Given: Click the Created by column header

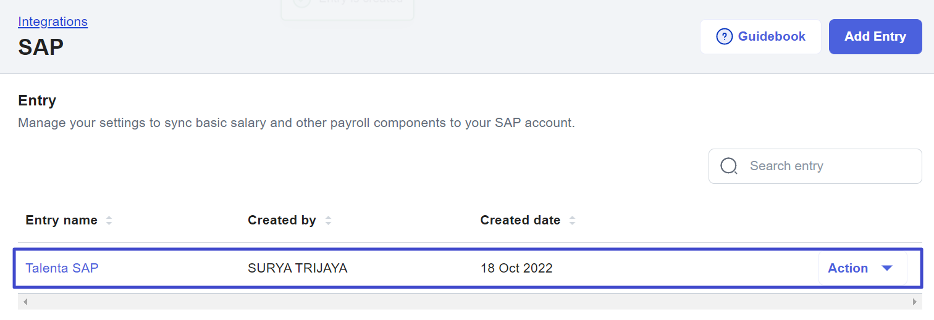Looking at the screenshot, I should click(x=282, y=220).
